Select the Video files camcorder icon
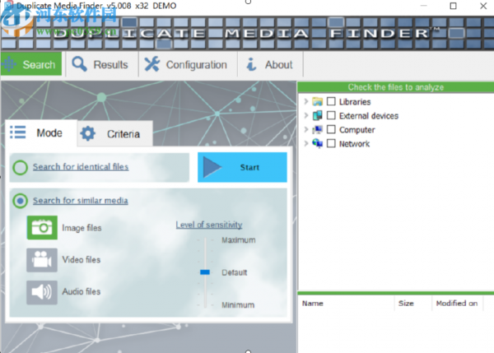This screenshot has width=494, height=353. point(42,260)
